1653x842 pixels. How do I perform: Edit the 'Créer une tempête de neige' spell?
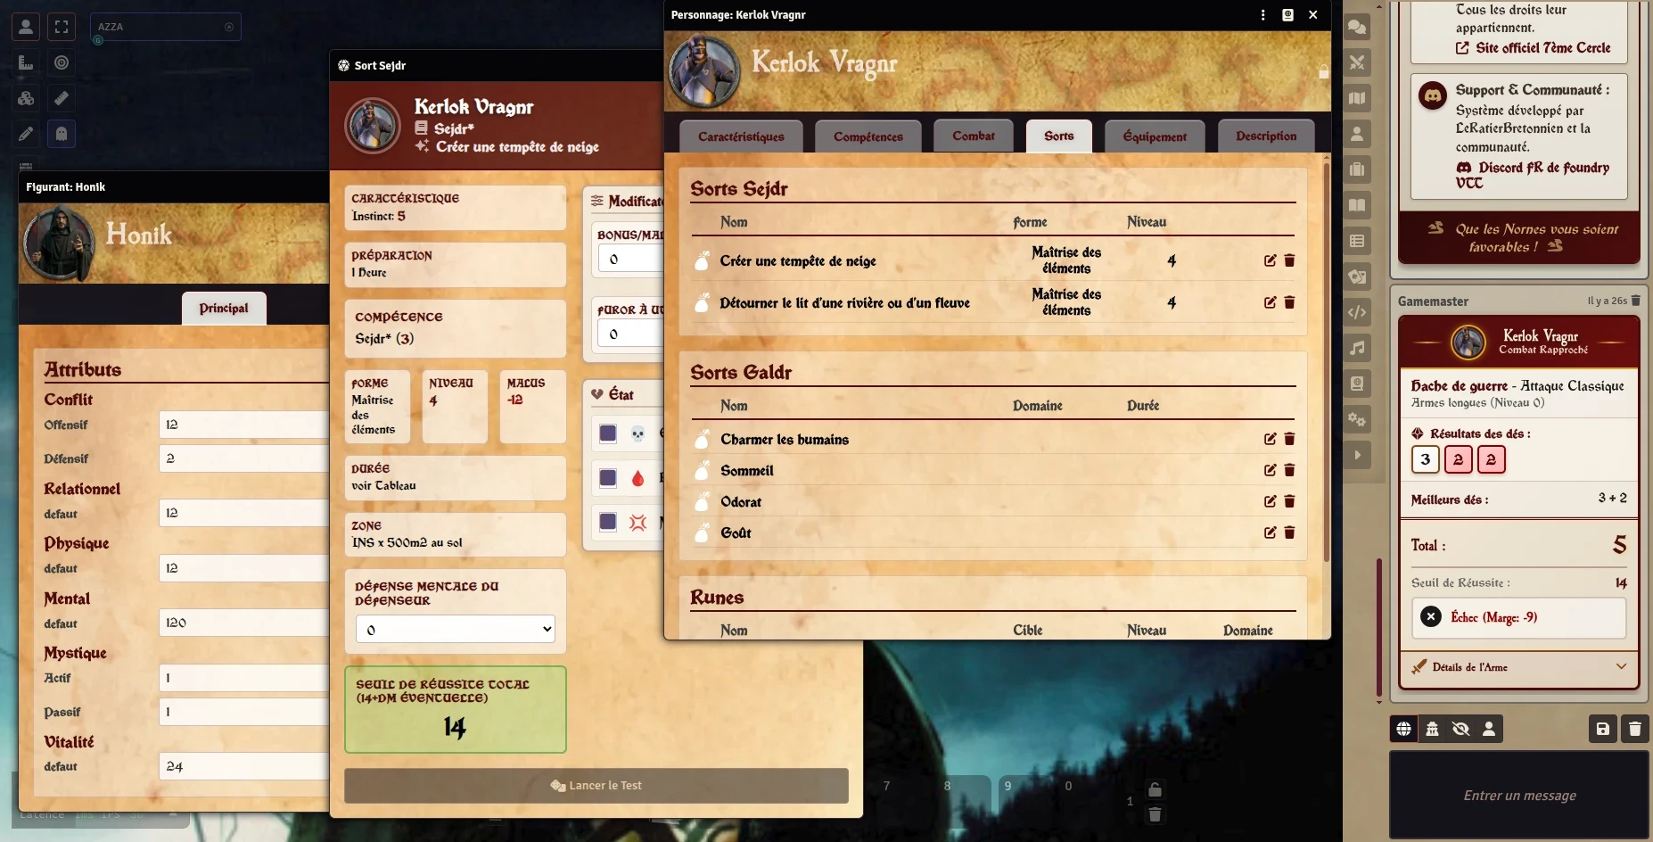coord(1270,260)
